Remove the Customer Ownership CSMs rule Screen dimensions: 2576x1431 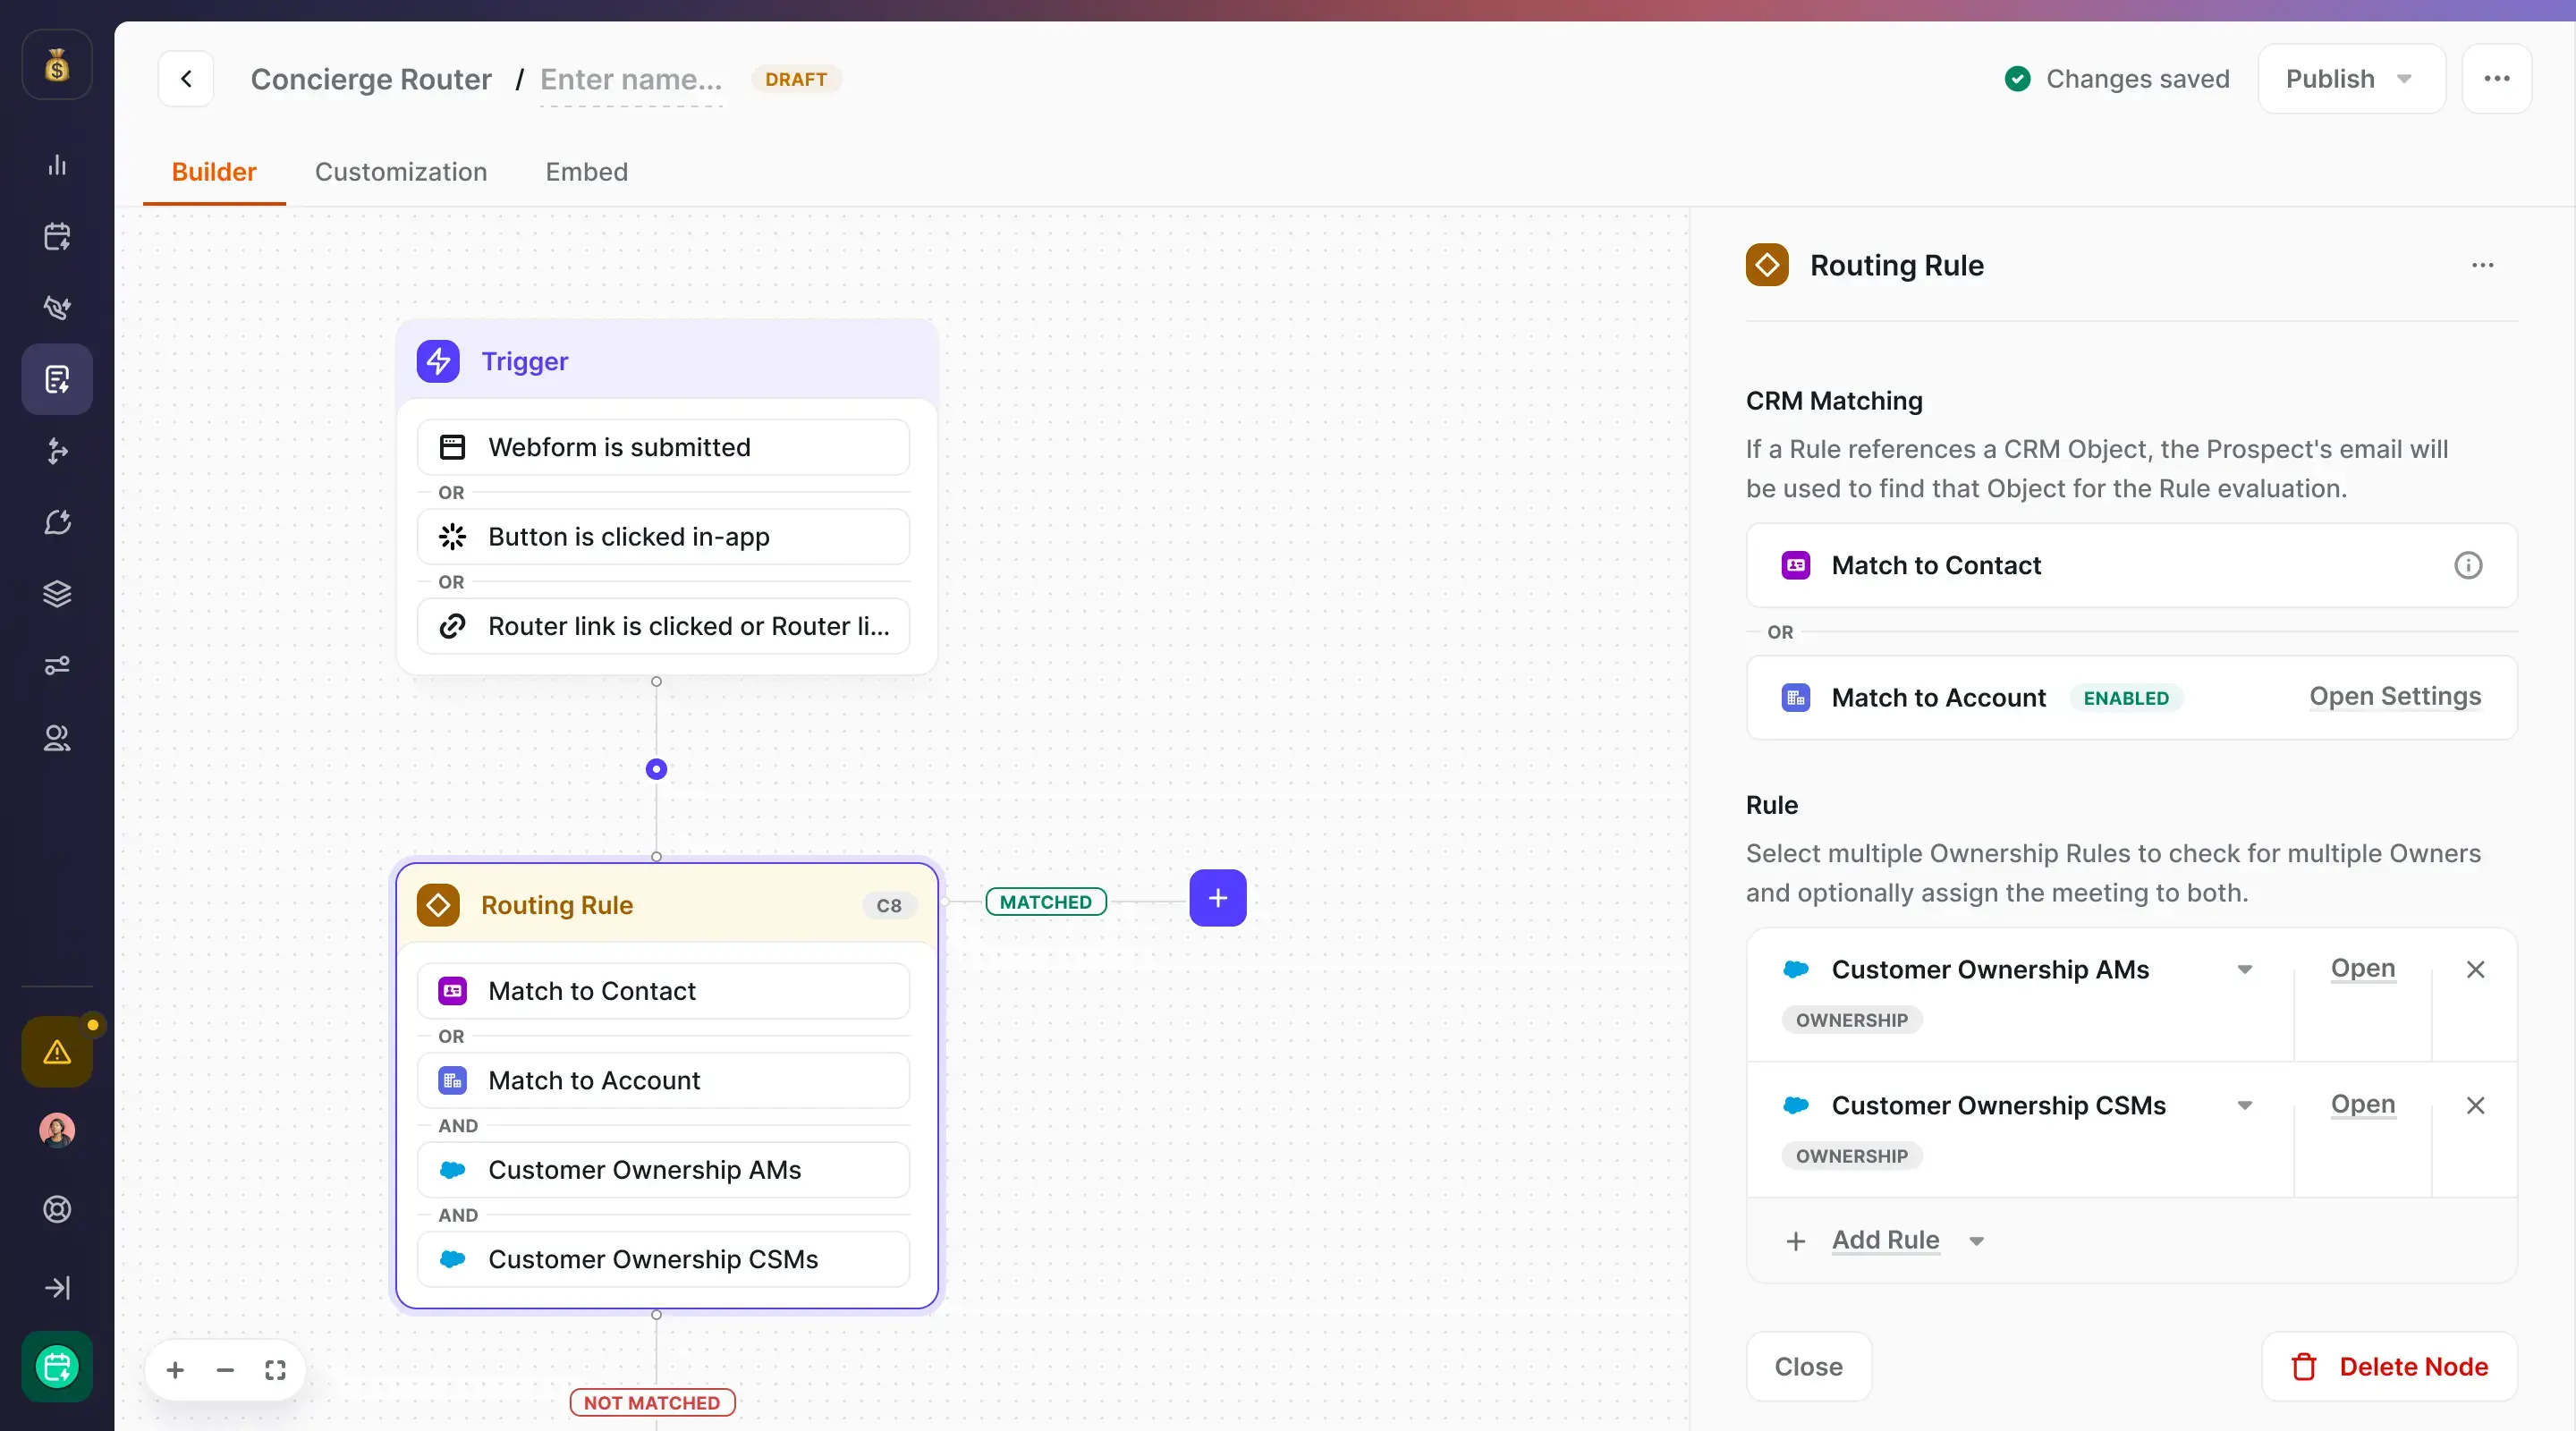[2475, 1106]
